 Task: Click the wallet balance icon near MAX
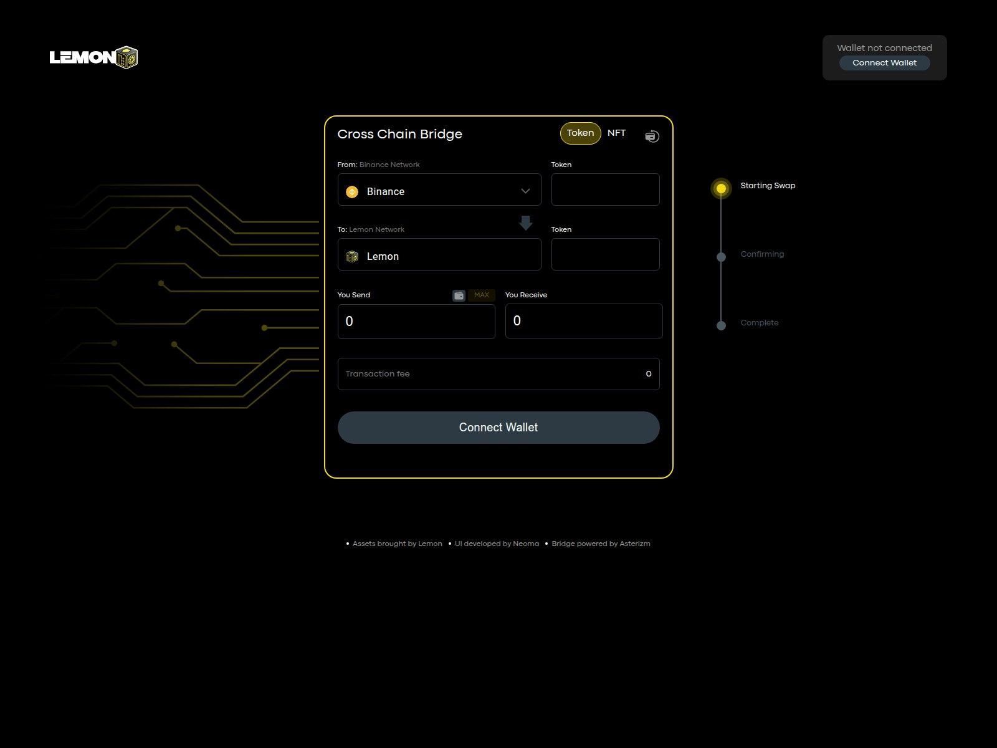tap(459, 295)
